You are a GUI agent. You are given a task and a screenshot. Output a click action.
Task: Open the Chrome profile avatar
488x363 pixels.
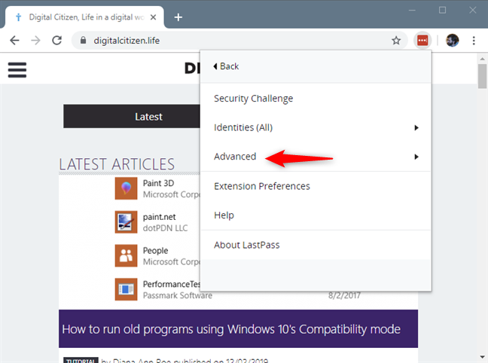pyautogui.click(x=452, y=41)
